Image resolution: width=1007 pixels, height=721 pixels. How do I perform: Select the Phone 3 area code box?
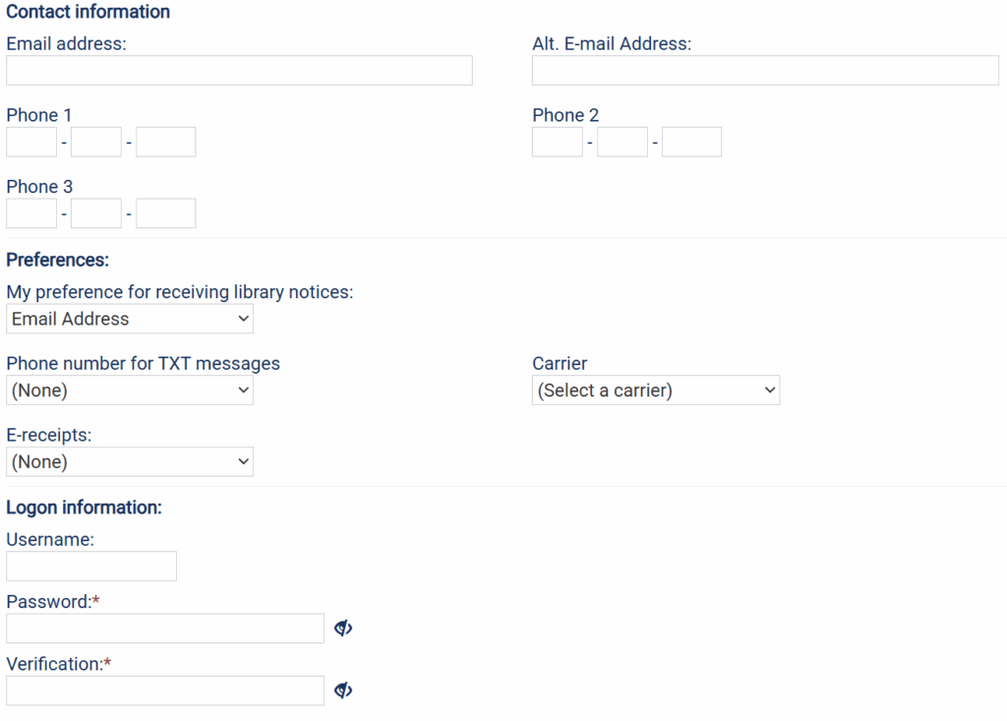tap(31, 213)
